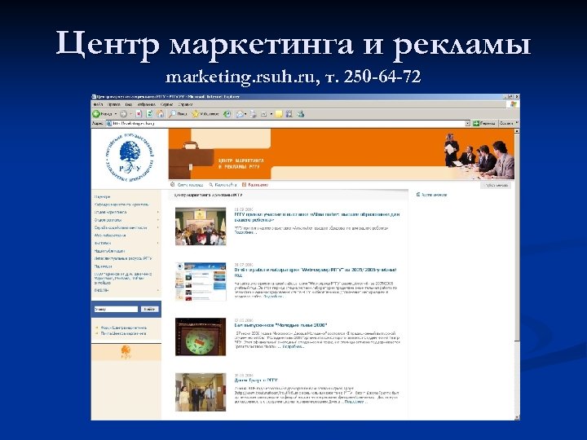
Task: Open the Edit button dropdown arrow
Action: pos(271,114)
